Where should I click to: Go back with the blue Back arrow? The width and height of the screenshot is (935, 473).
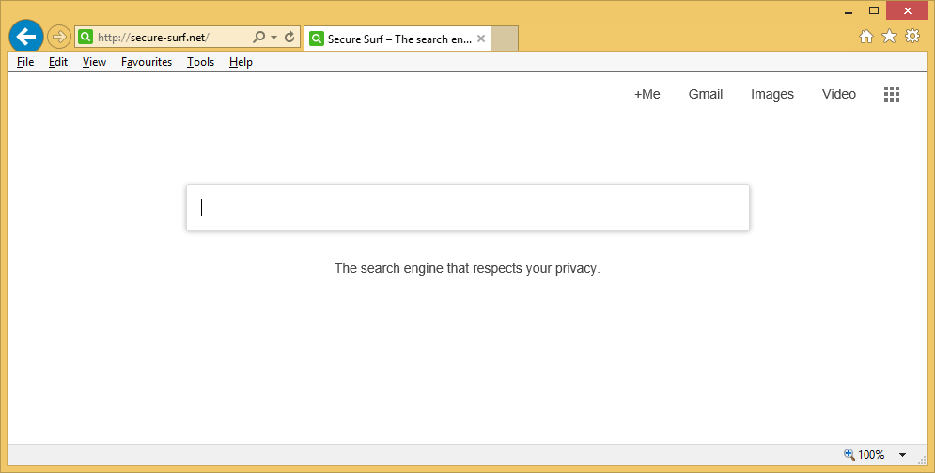coord(26,37)
